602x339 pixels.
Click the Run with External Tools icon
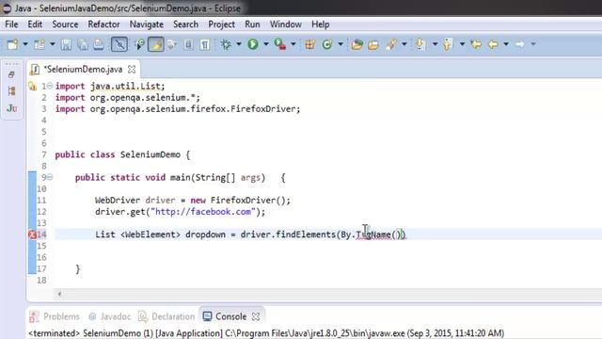click(280, 44)
